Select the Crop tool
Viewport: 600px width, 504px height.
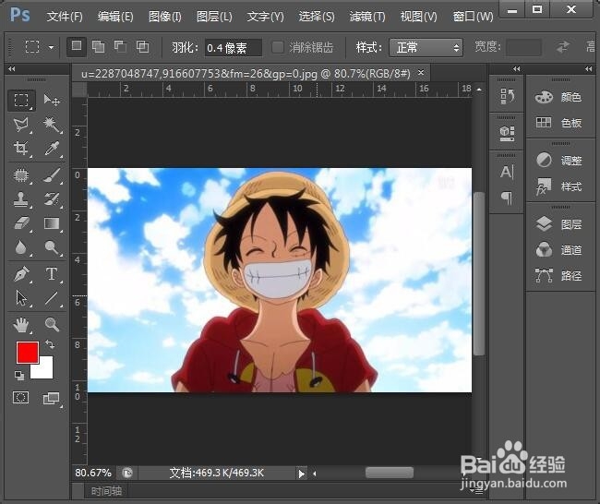point(21,149)
